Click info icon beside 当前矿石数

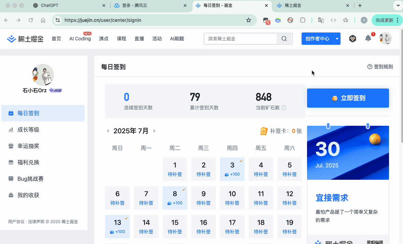[x=284, y=108]
